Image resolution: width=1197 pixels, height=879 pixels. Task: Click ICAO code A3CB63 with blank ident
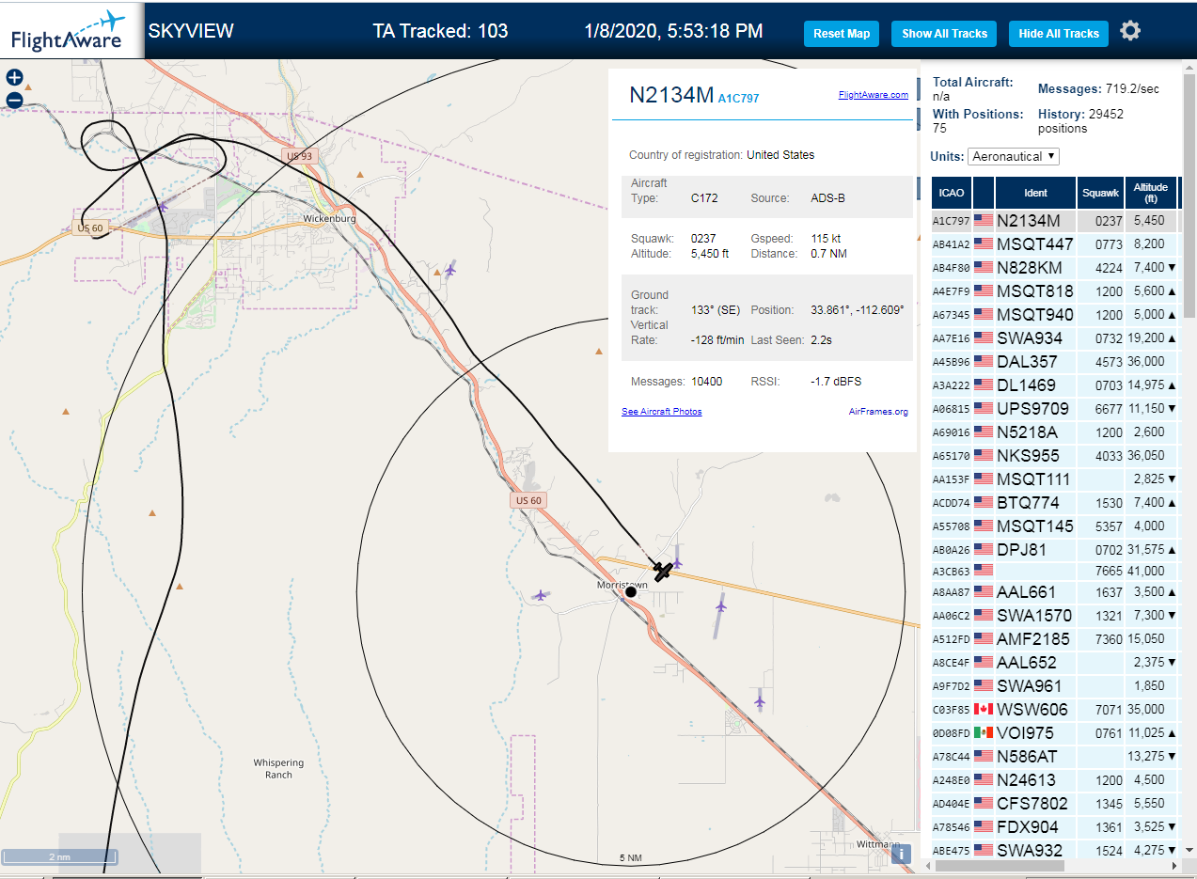[x=951, y=571]
